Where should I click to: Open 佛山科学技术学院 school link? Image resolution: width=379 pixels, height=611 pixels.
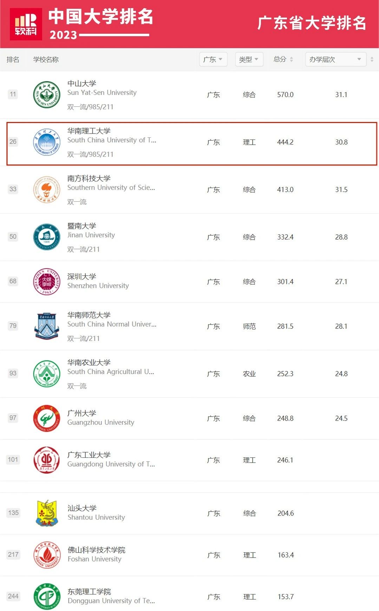pos(96,550)
